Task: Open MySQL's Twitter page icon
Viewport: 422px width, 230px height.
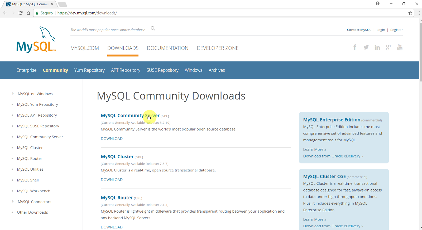Action: pyautogui.click(x=366, y=47)
